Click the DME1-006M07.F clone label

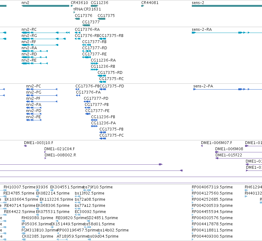tap(216, 143)
